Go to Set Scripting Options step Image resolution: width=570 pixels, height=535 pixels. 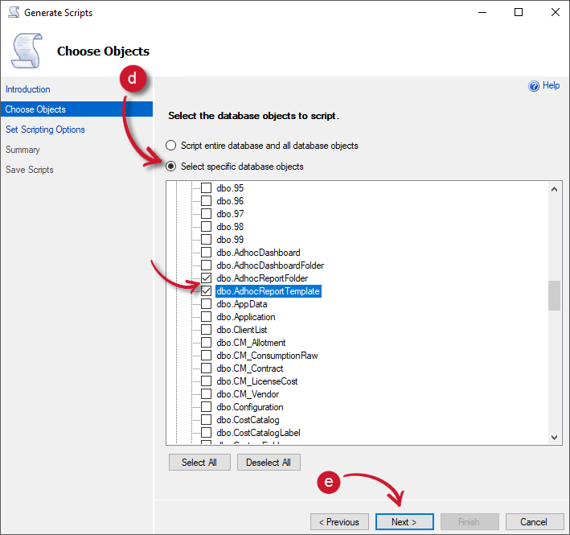[x=45, y=130]
